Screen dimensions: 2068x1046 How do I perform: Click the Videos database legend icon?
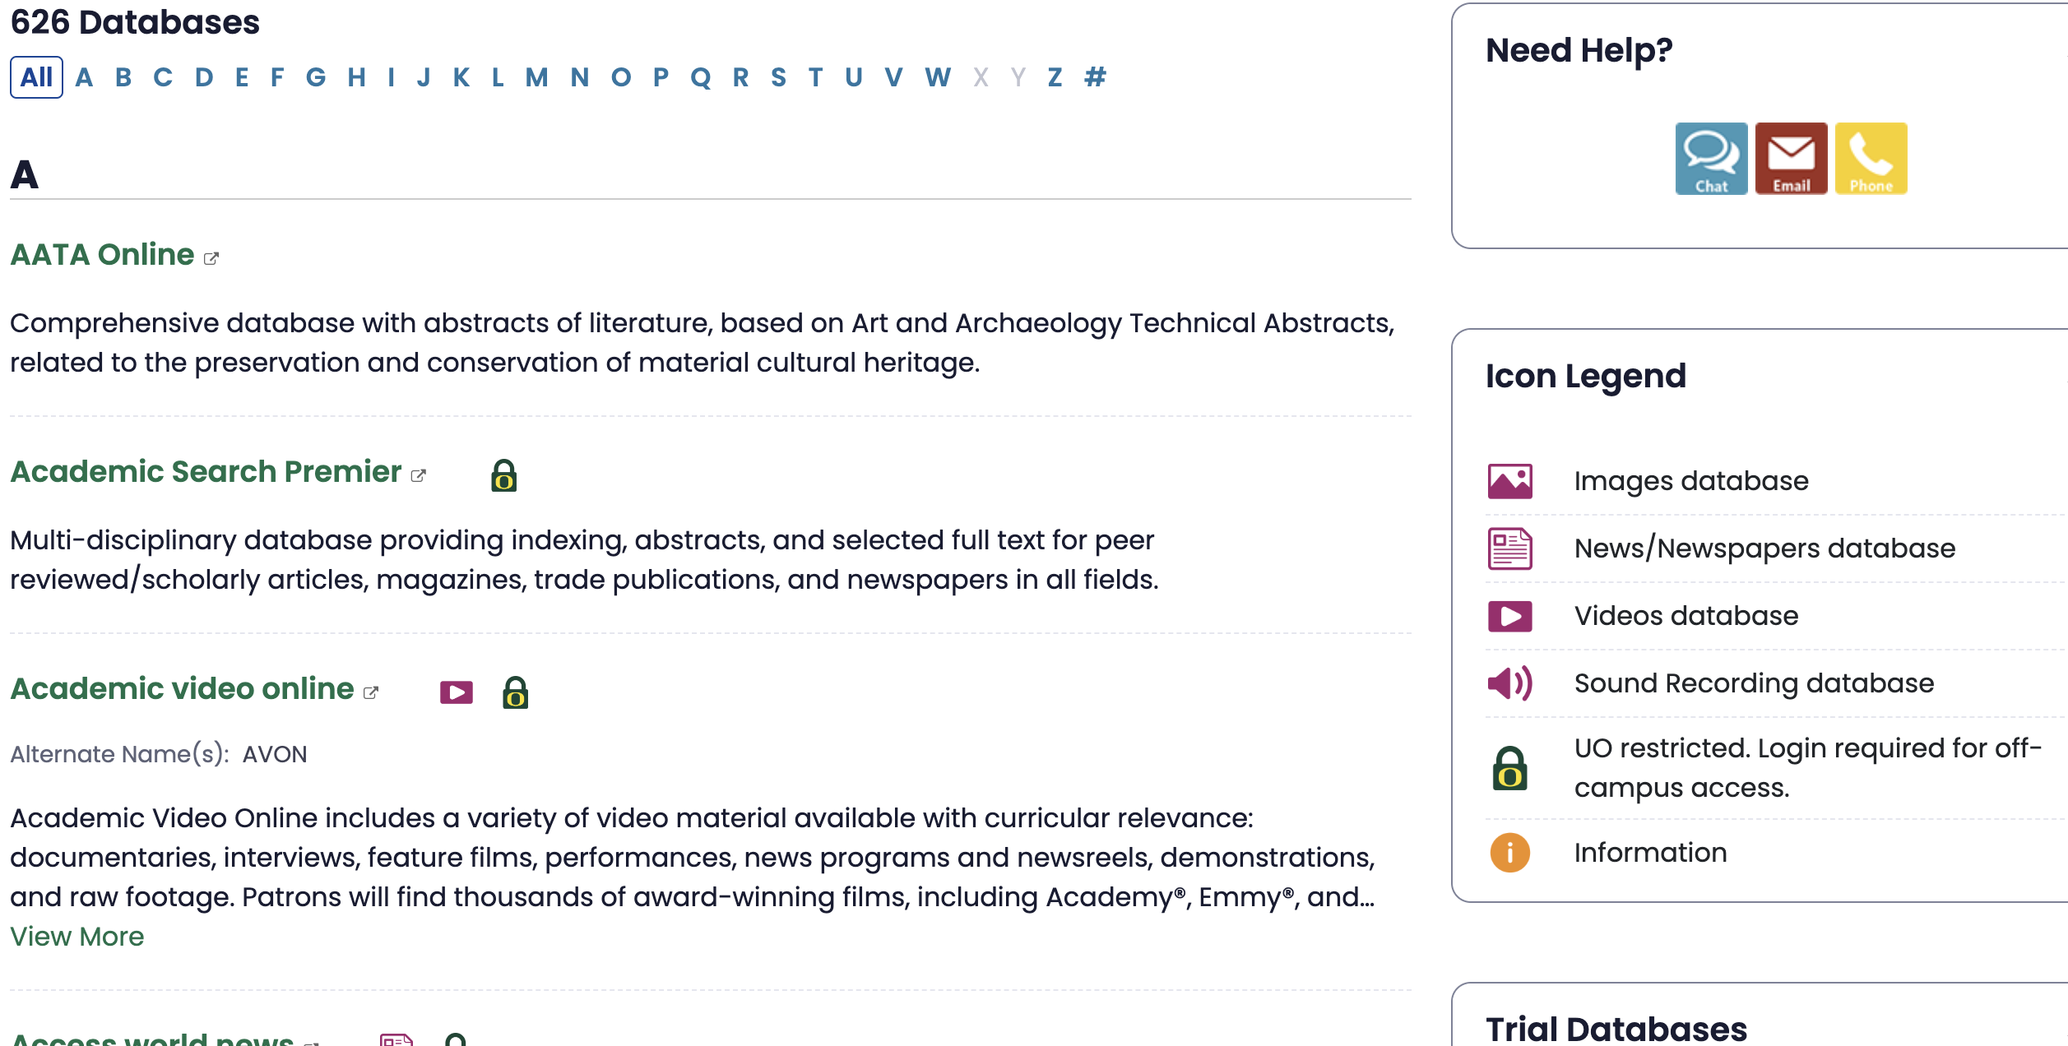1509,615
